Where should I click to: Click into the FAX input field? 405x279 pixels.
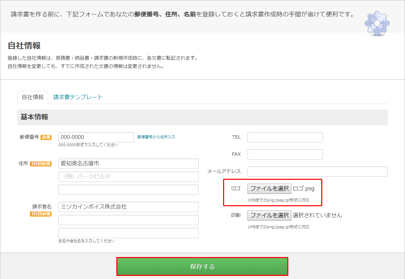285,154
